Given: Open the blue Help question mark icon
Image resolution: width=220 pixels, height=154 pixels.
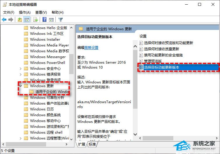Looking at the screenshot, I should click(x=44, y=19).
